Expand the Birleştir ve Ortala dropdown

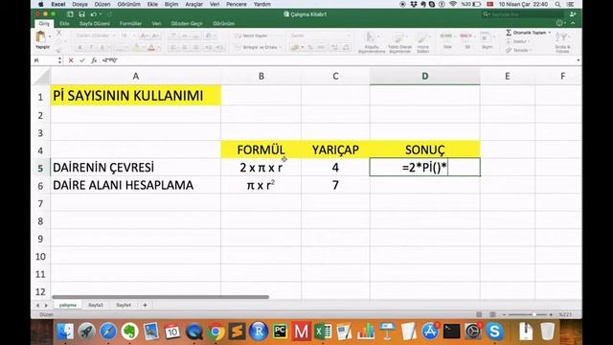(281, 47)
